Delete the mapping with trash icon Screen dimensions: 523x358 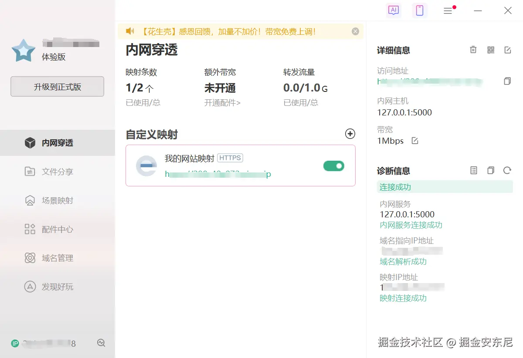pyautogui.click(x=473, y=50)
